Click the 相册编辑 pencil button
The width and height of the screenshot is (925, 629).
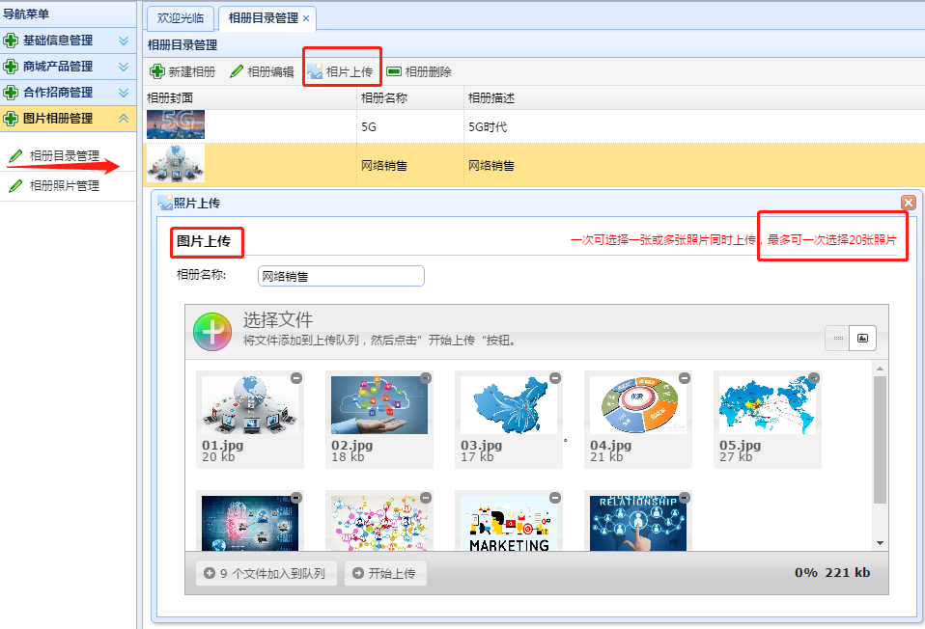(262, 71)
